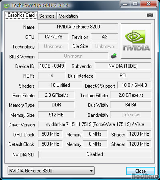This screenshot has height=180, width=160.
Task: Click the NVIDIA SLI Disabled field
Action: pyautogui.click(x=95, y=154)
